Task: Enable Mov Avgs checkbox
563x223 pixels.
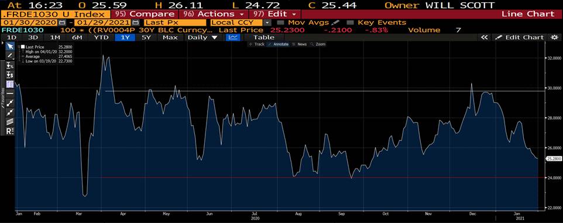Action: [280, 23]
